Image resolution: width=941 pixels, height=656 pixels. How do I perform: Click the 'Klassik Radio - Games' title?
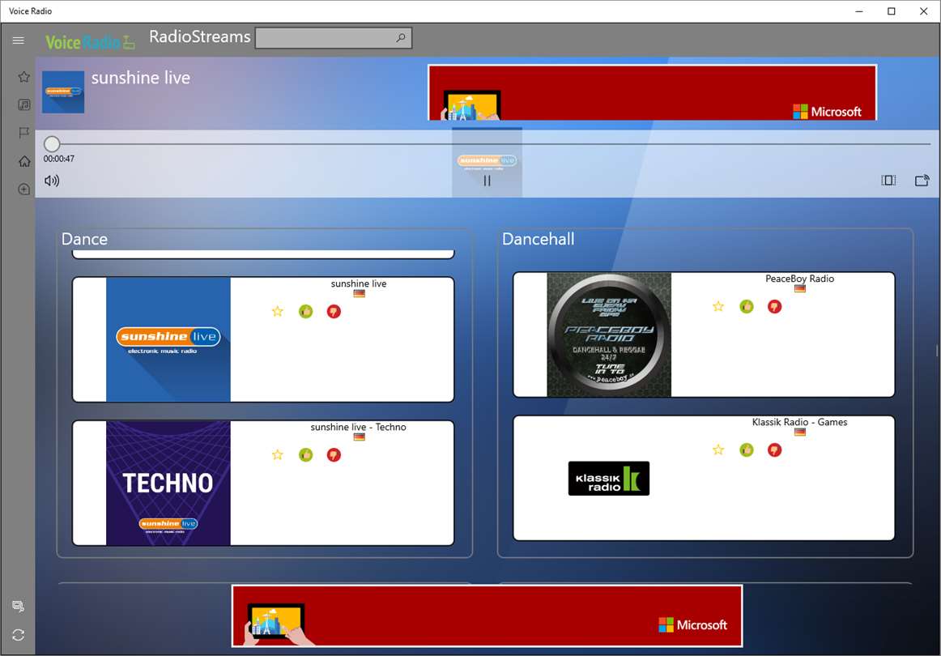[x=799, y=422]
